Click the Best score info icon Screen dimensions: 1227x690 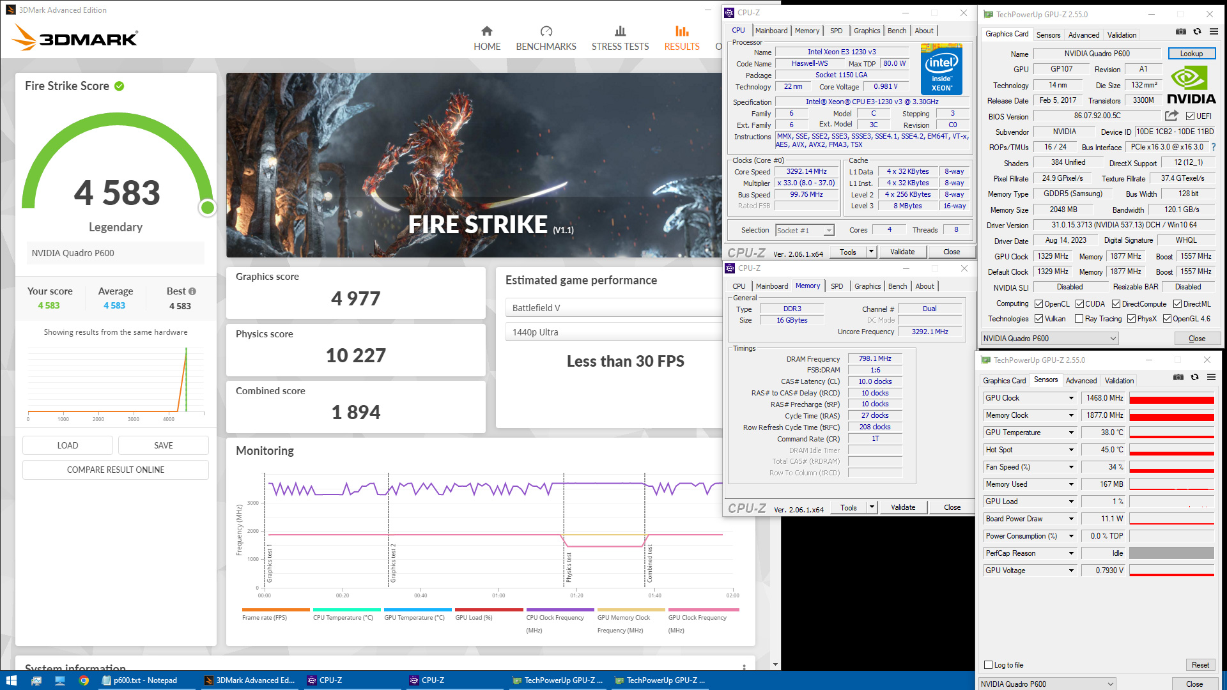(x=192, y=291)
